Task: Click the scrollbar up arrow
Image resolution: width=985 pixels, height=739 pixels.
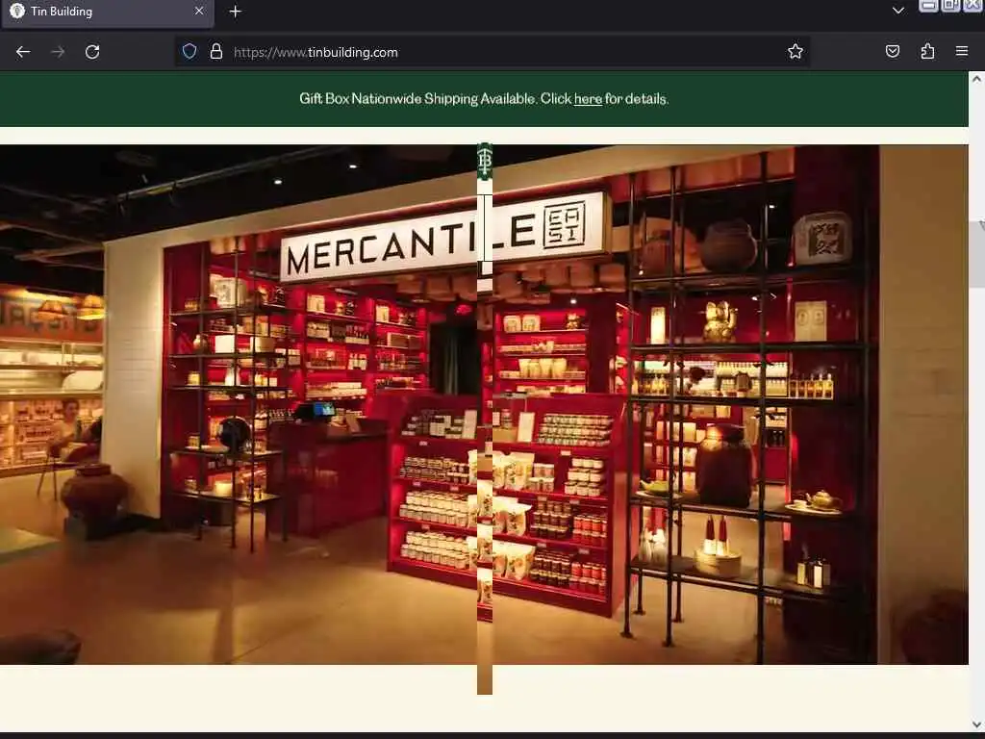Action: coord(976,79)
